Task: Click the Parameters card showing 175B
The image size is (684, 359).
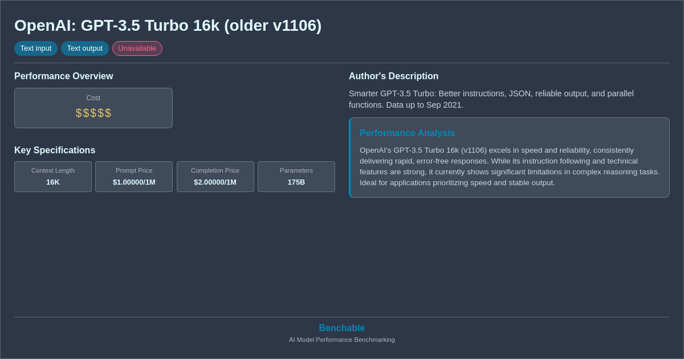Action: coord(296,177)
